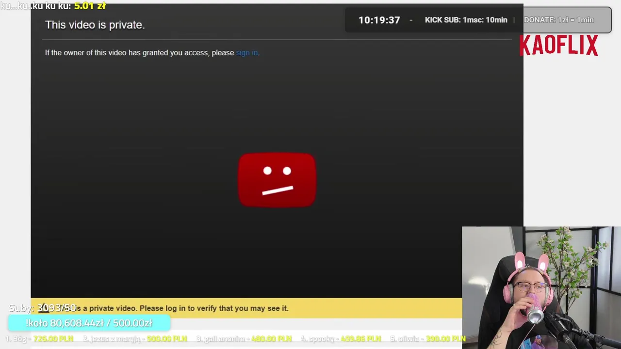This screenshot has width=621, height=349.
Task: Click the yellow private video warning banner
Action: coord(246,308)
